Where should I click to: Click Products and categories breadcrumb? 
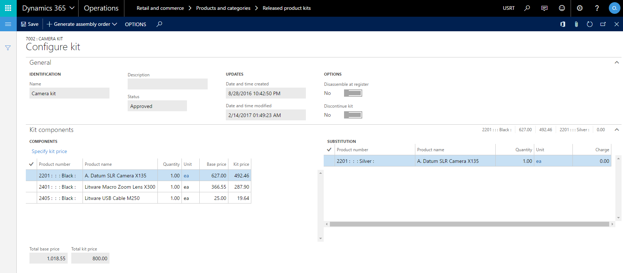coord(223,8)
